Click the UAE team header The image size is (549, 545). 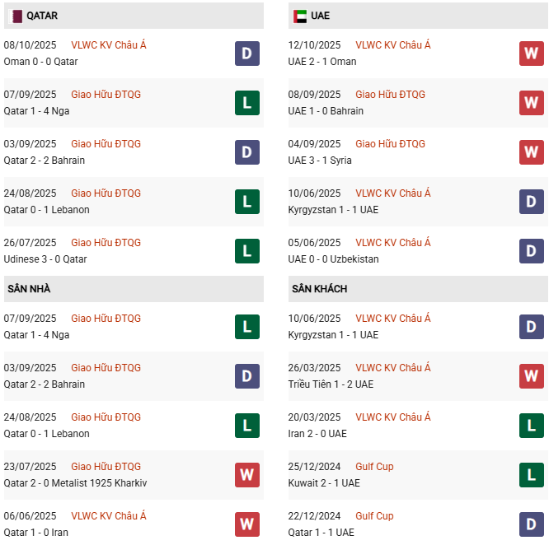point(321,16)
